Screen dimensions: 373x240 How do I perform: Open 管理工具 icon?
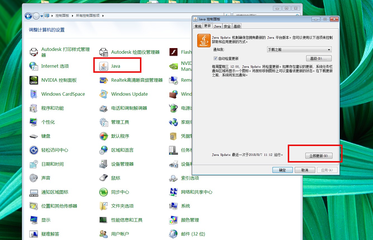[104, 122]
